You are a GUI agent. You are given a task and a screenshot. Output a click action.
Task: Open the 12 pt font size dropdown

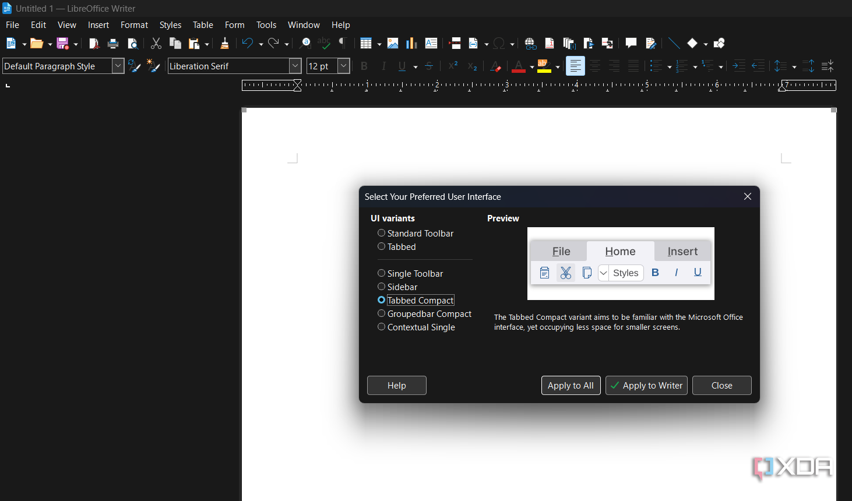344,66
